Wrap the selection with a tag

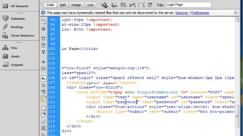[x=43, y=122]
